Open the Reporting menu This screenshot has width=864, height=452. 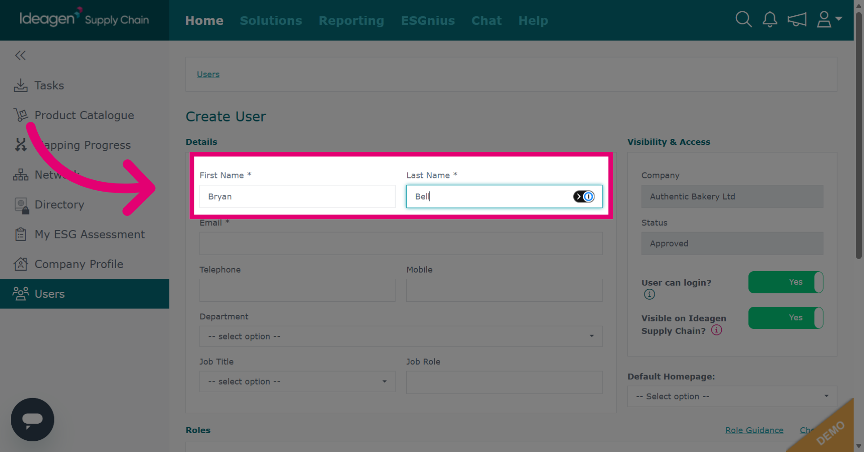tap(351, 21)
